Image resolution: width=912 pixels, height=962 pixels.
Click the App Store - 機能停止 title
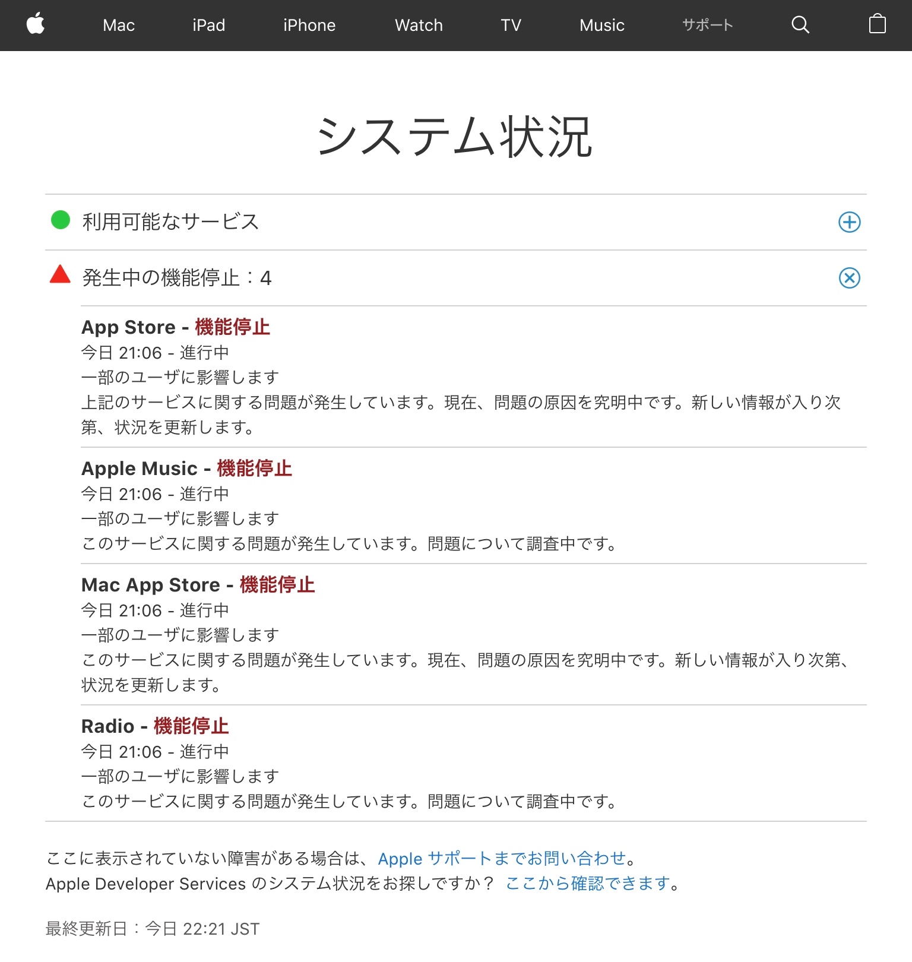coord(176,327)
